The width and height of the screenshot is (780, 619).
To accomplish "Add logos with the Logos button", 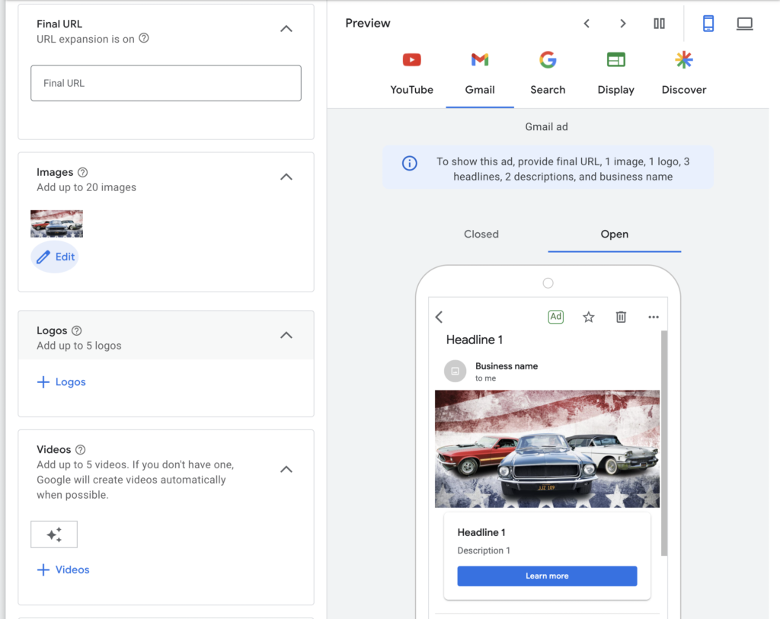I will (x=61, y=382).
